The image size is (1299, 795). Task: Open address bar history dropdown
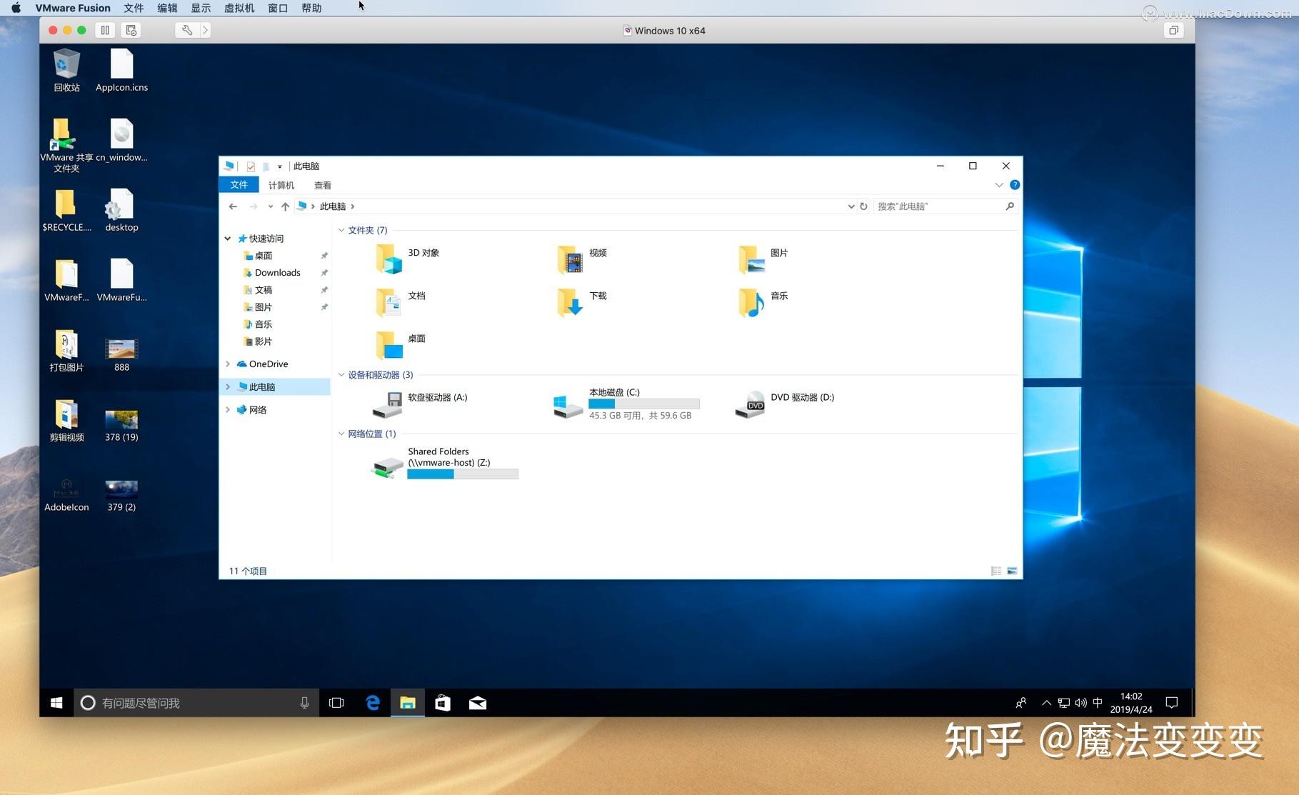851,206
